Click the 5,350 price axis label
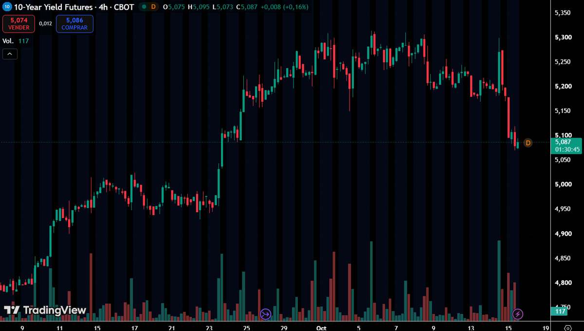 [563, 13]
